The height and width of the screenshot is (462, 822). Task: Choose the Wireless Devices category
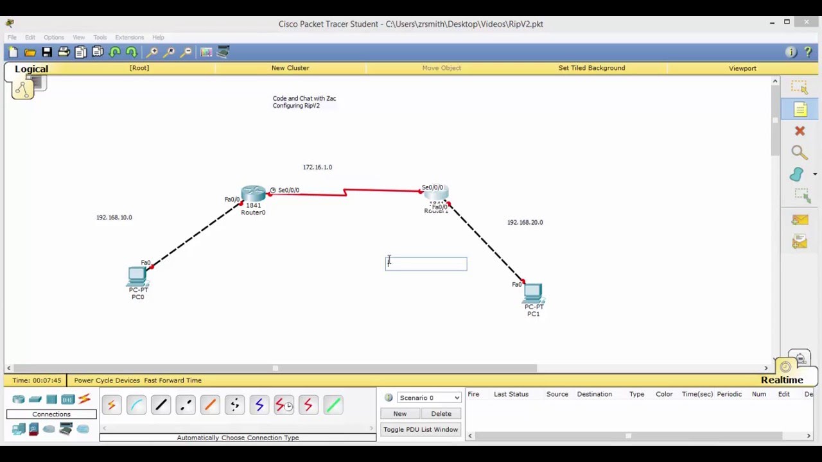[68, 400]
